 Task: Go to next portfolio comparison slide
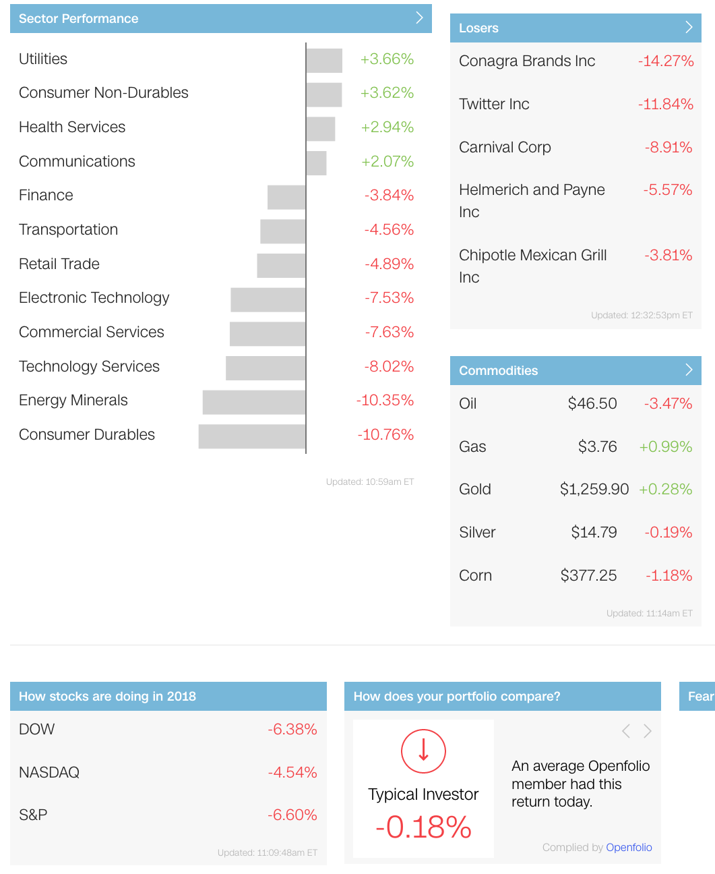click(648, 731)
